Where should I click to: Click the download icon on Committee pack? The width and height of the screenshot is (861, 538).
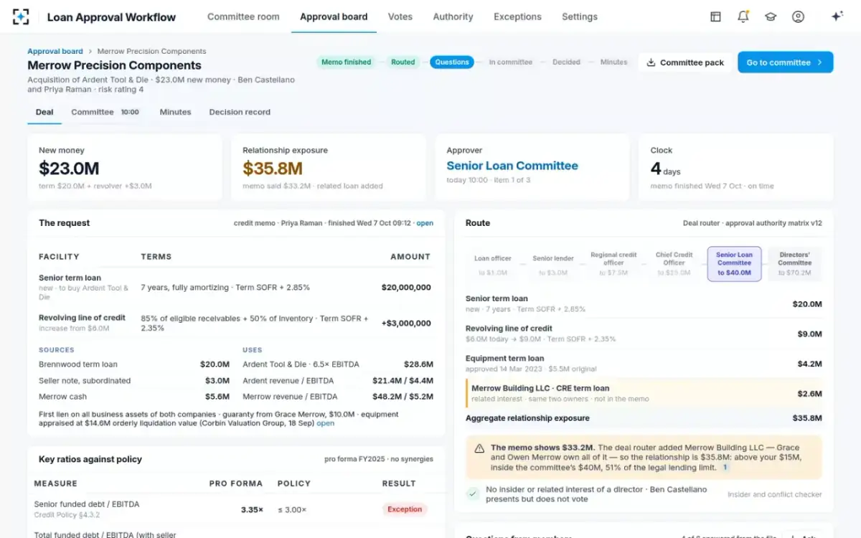tap(651, 62)
